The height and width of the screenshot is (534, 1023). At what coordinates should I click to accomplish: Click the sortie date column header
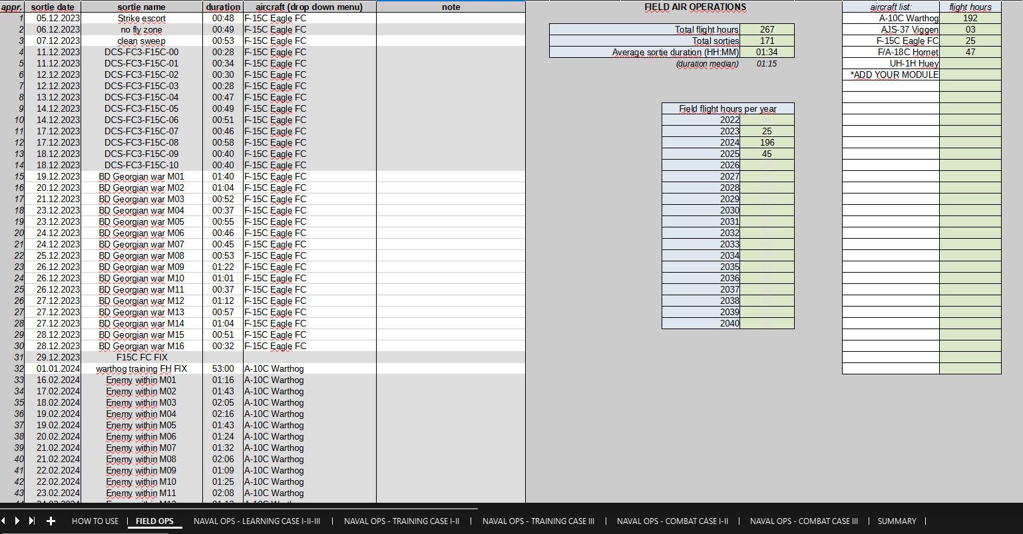pyautogui.click(x=53, y=7)
